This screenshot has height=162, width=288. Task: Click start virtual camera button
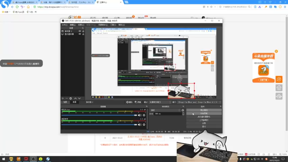(204, 117)
